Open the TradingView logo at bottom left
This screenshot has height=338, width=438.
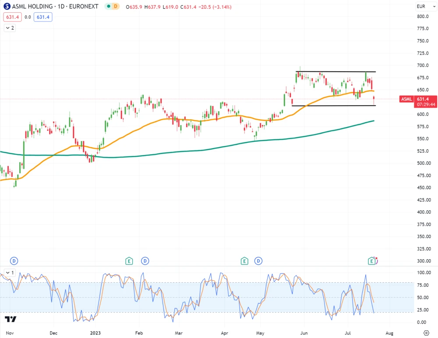11,319
